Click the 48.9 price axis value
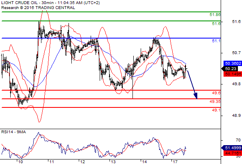The width and height of the screenshot is (242, 164). pos(236,115)
